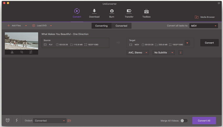Click the Target resolution icon
The image size is (223, 127).
click(x=170, y=45)
